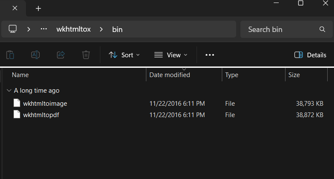Add a new tab with plus button
Image resolution: width=334 pixels, height=179 pixels.
38,8
